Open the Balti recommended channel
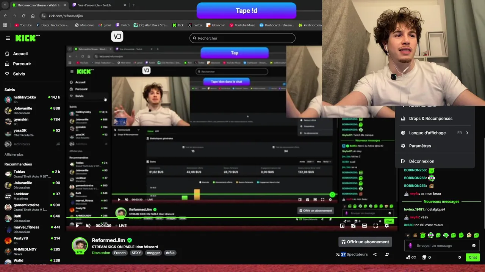Viewport: 485px width, 272px height. point(32,218)
